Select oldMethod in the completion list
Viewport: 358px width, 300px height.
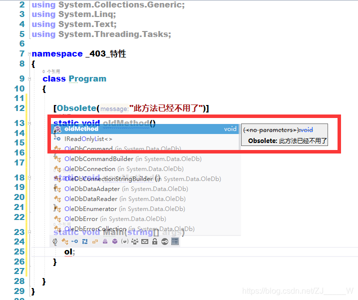(x=145, y=129)
